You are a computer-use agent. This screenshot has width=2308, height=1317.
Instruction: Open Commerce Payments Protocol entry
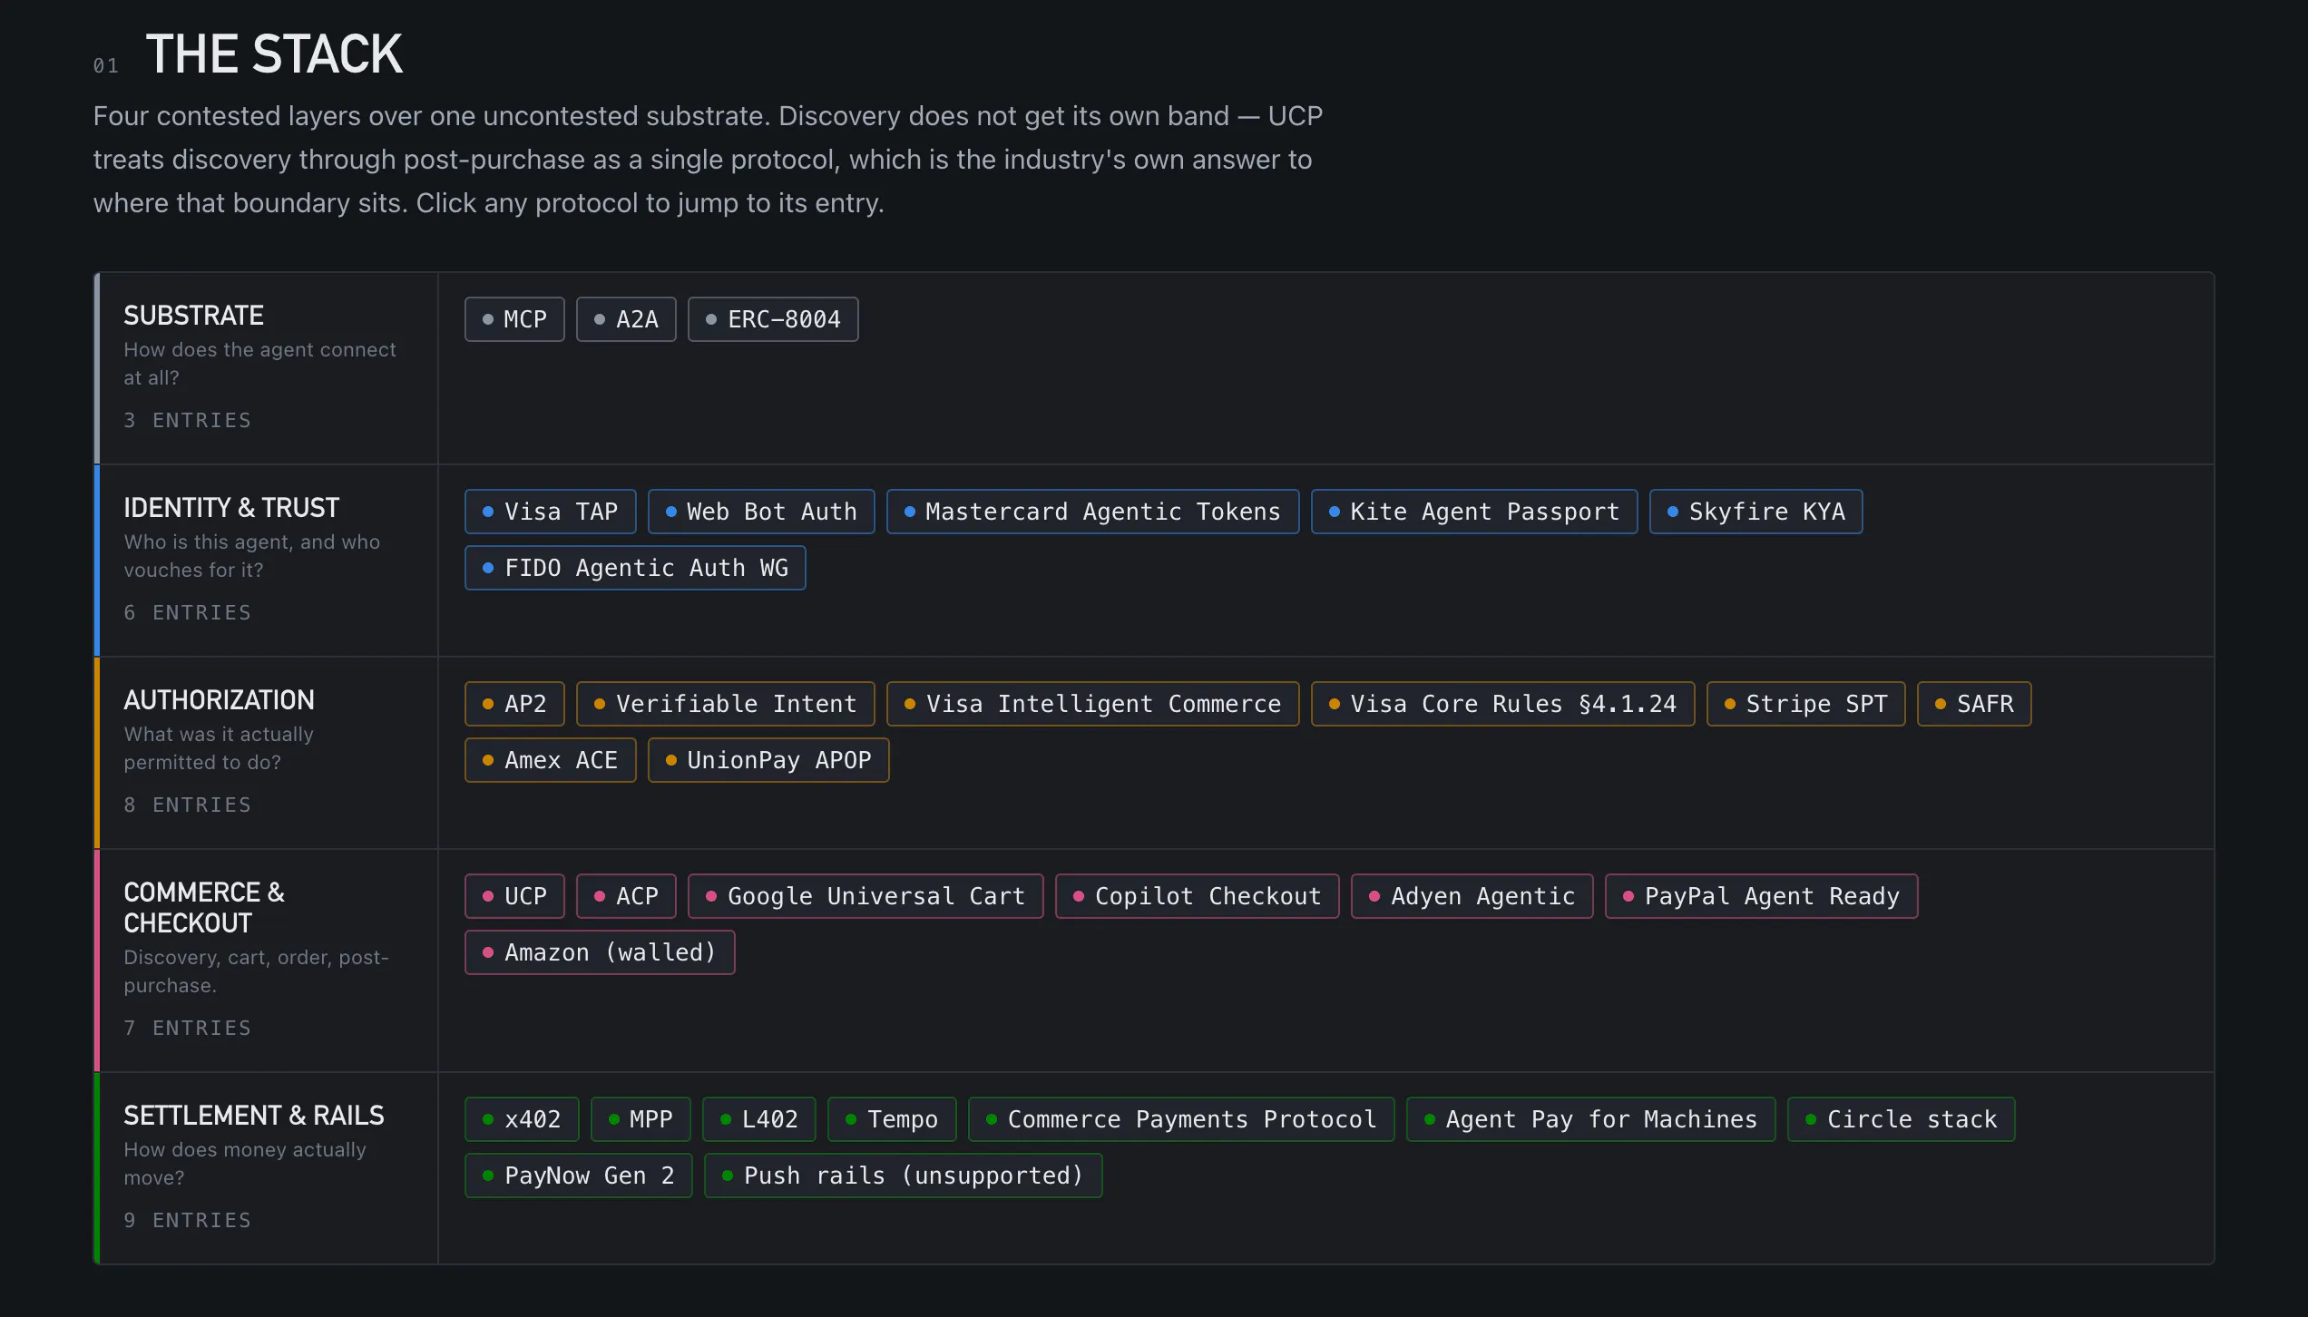tap(1181, 1119)
